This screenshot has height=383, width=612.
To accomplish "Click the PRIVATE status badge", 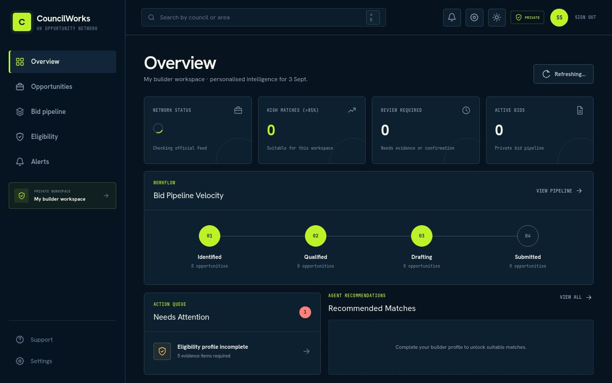I will click(527, 17).
